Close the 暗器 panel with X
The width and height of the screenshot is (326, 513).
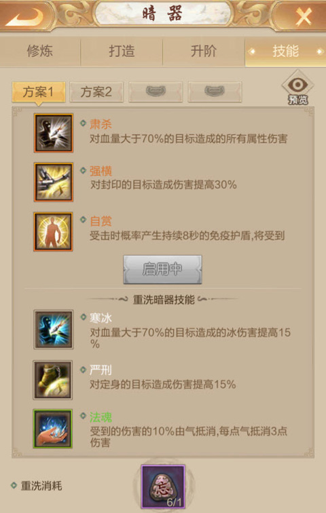303,16
